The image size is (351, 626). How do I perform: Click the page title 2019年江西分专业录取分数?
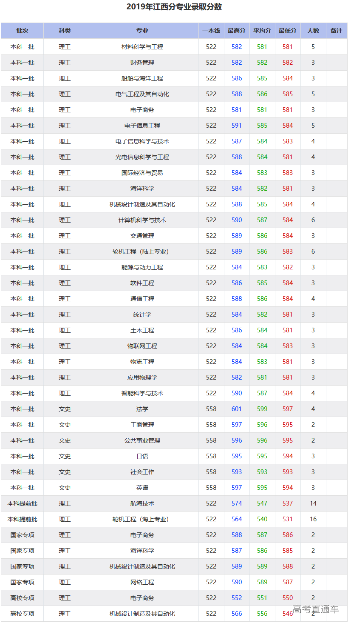click(x=174, y=7)
